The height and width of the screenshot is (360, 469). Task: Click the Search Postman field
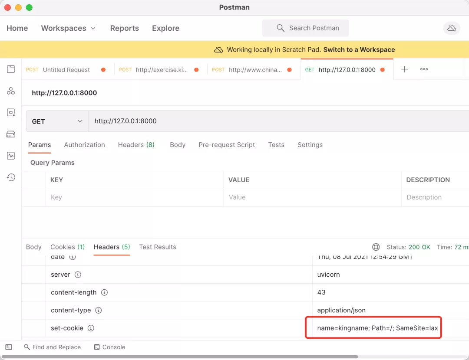306,28
